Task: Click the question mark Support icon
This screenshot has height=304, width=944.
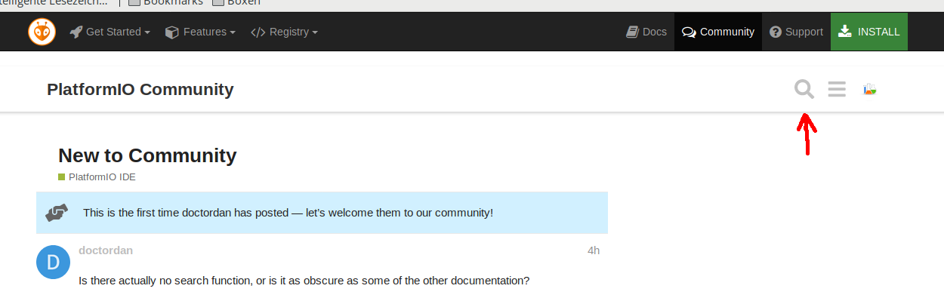Action: [x=776, y=32]
